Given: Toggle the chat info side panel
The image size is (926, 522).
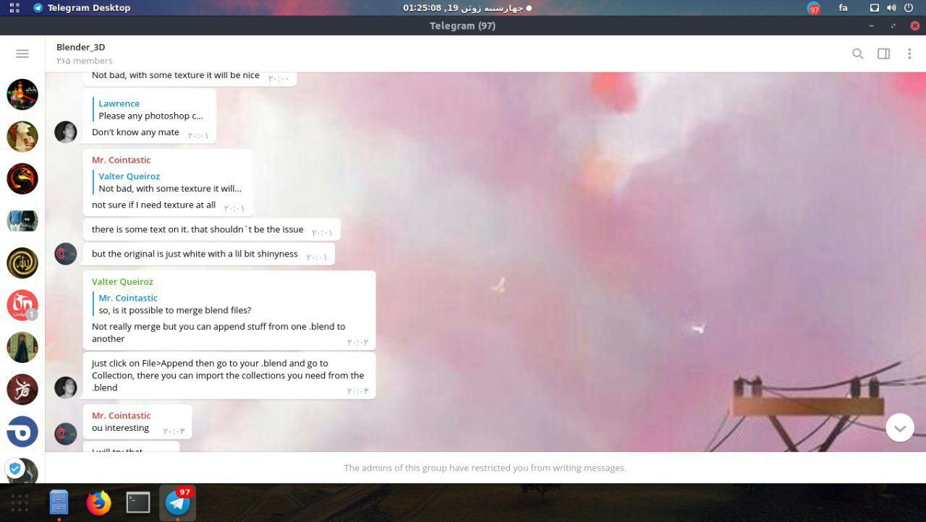Looking at the screenshot, I should (x=883, y=54).
